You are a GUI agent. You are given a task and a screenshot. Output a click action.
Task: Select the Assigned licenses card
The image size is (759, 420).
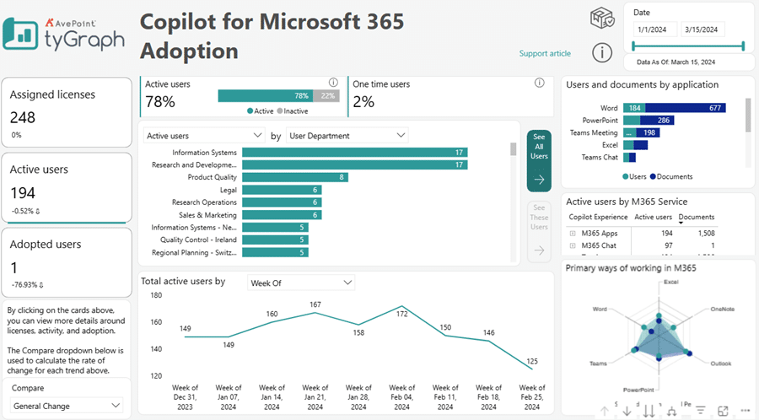pos(67,112)
